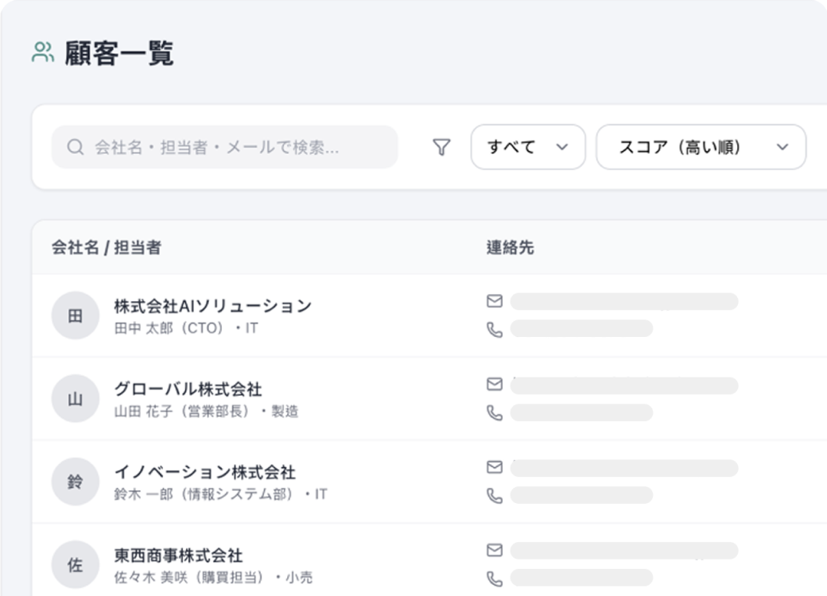Click the phone icon for 東西商事株式会社

pos(495,577)
